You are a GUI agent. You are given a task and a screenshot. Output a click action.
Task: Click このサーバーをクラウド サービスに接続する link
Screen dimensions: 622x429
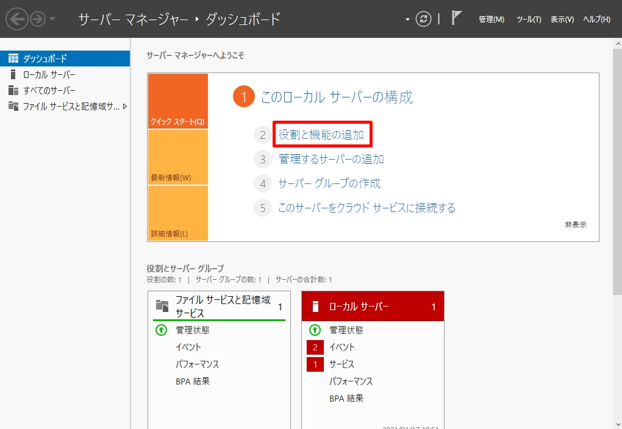coord(366,207)
